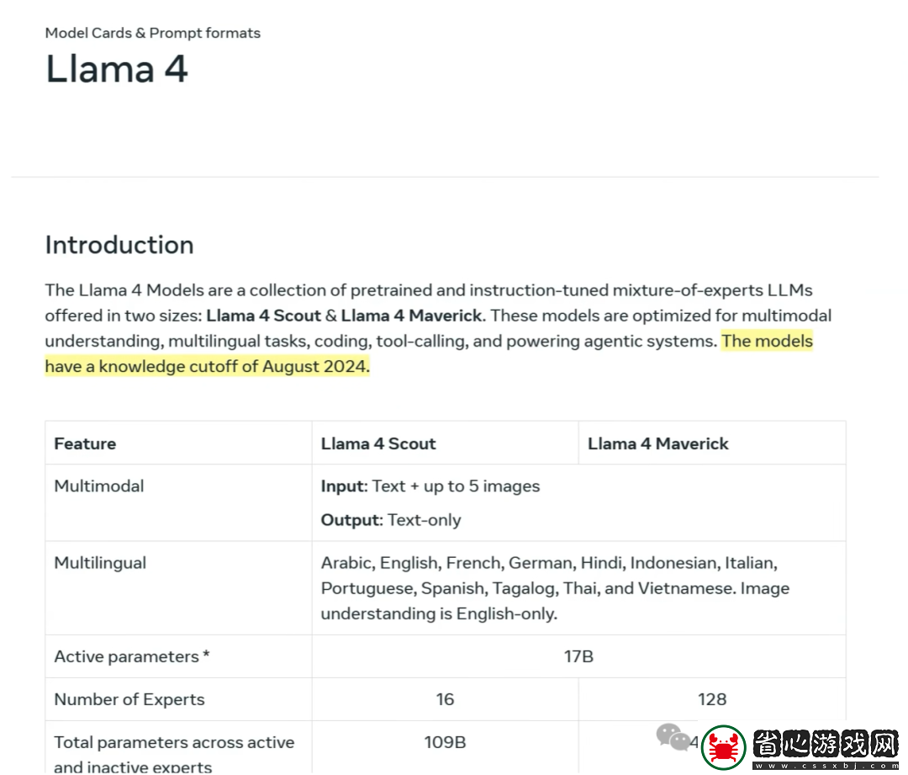The image size is (908, 775).
Task: Click the bold Llama 4 Maverick text
Action: click(x=412, y=316)
